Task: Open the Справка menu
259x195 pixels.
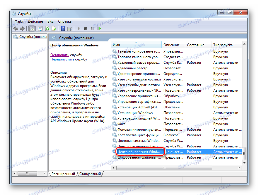Action: (x=65, y=21)
